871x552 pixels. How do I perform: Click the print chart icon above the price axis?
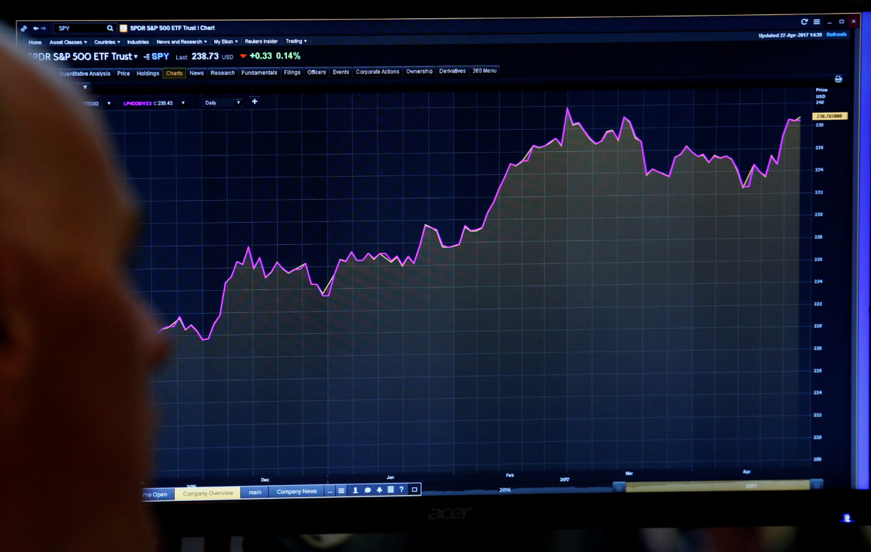[x=839, y=79]
